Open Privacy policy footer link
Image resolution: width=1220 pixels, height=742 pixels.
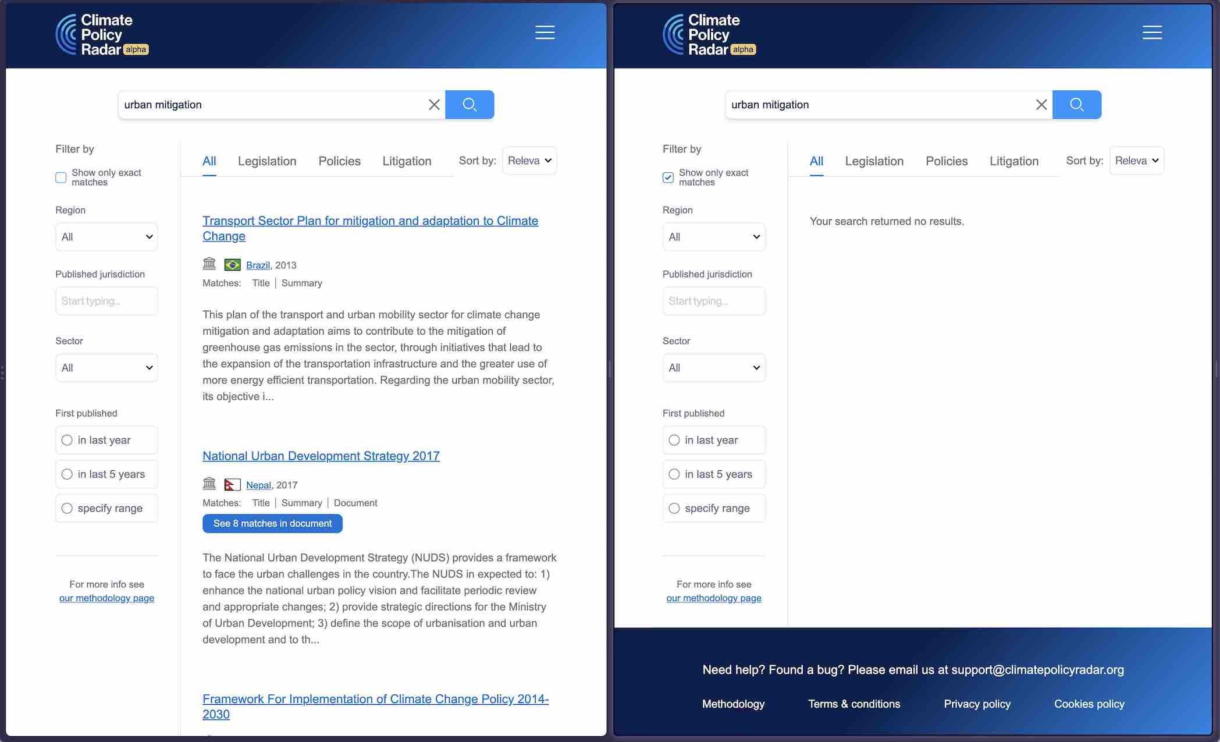tap(977, 704)
